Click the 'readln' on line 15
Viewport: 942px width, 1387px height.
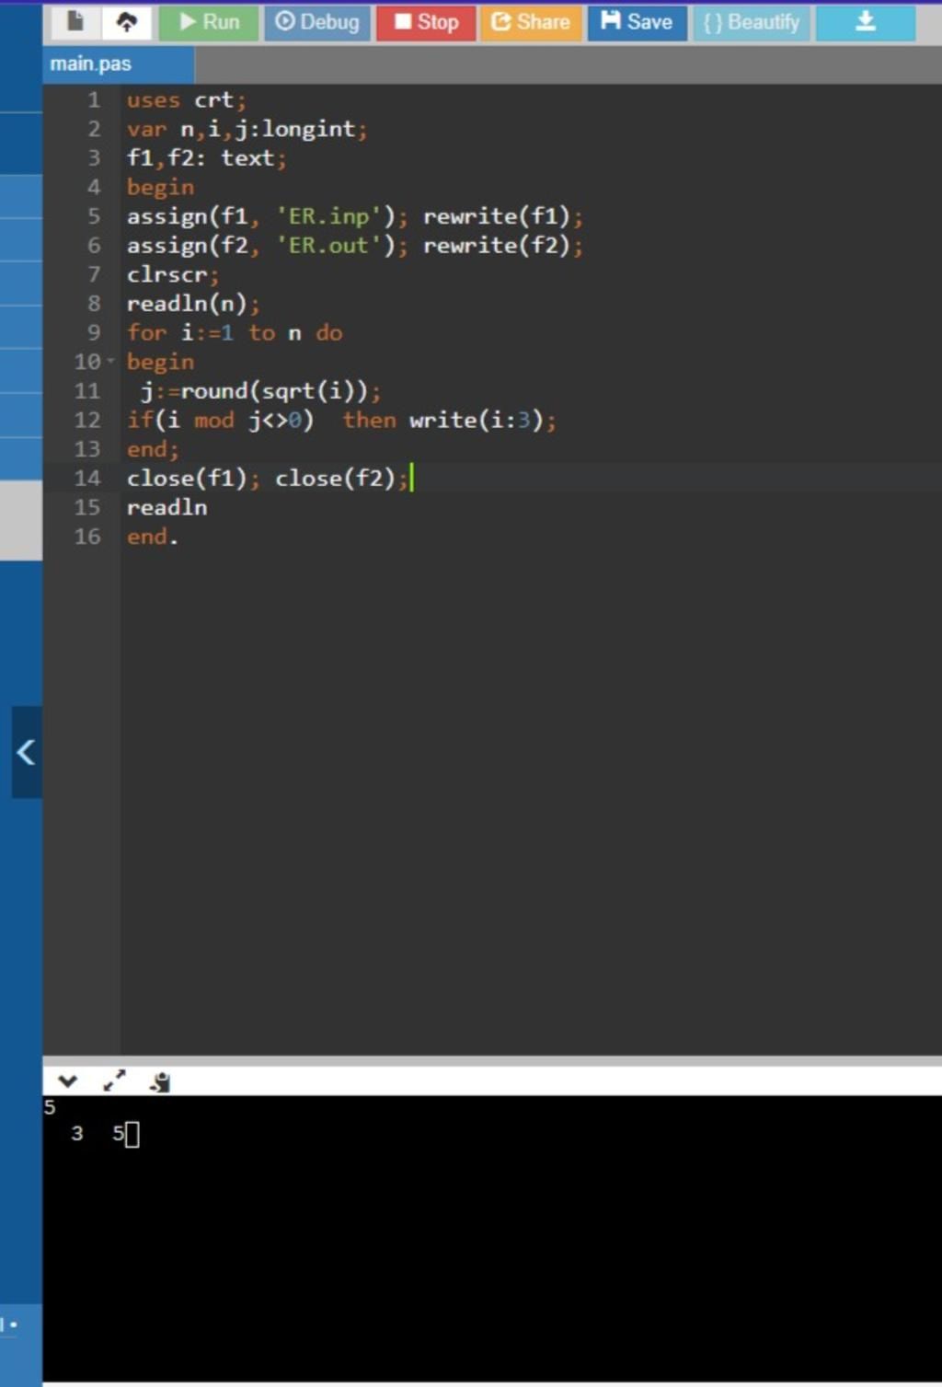coord(167,507)
